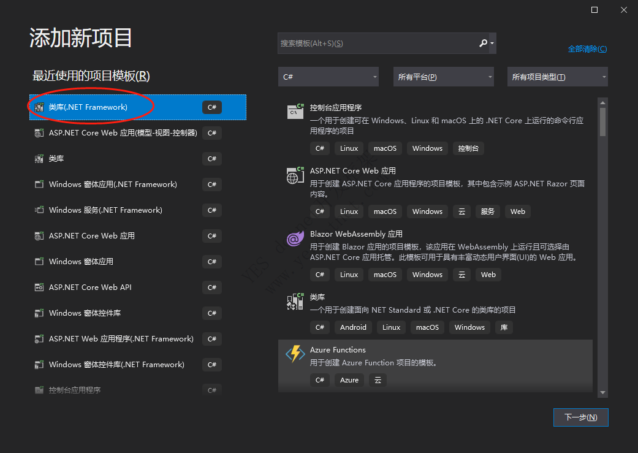Select ASP.NET Web 应用程序(.NET Framework) text
The width and height of the screenshot is (638, 453).
tap(121, 338)
